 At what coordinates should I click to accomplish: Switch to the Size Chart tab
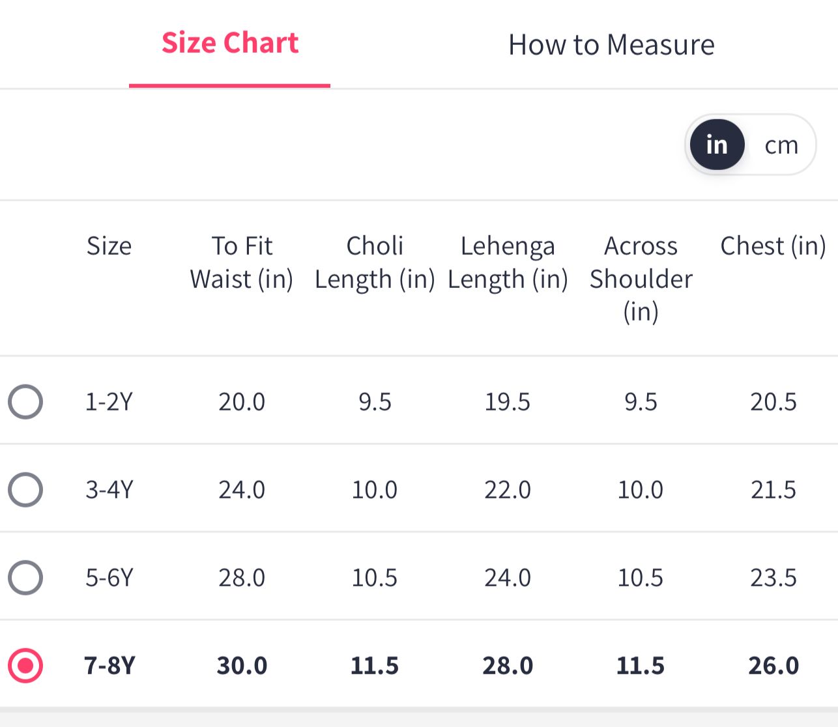230,44
